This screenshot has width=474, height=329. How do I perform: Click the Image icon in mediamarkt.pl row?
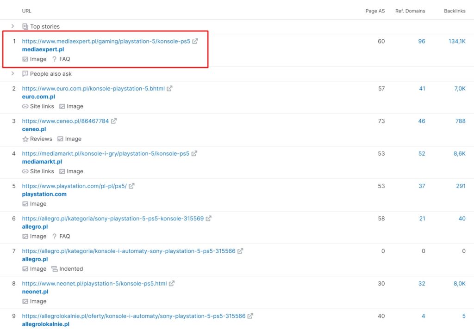(62, 171)
